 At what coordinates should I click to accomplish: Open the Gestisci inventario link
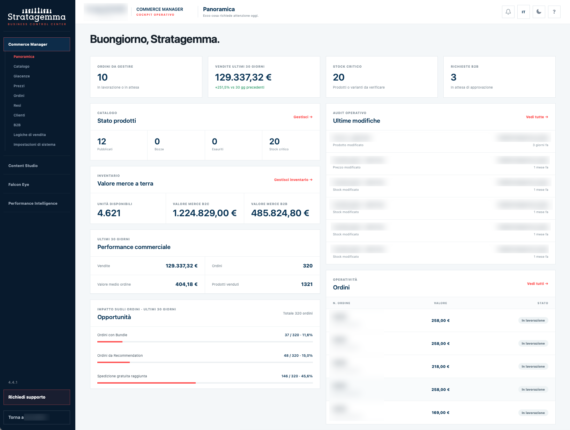click(293, 180)
